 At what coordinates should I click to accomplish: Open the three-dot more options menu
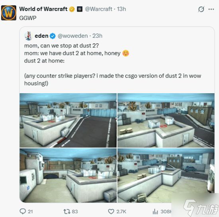211,9
